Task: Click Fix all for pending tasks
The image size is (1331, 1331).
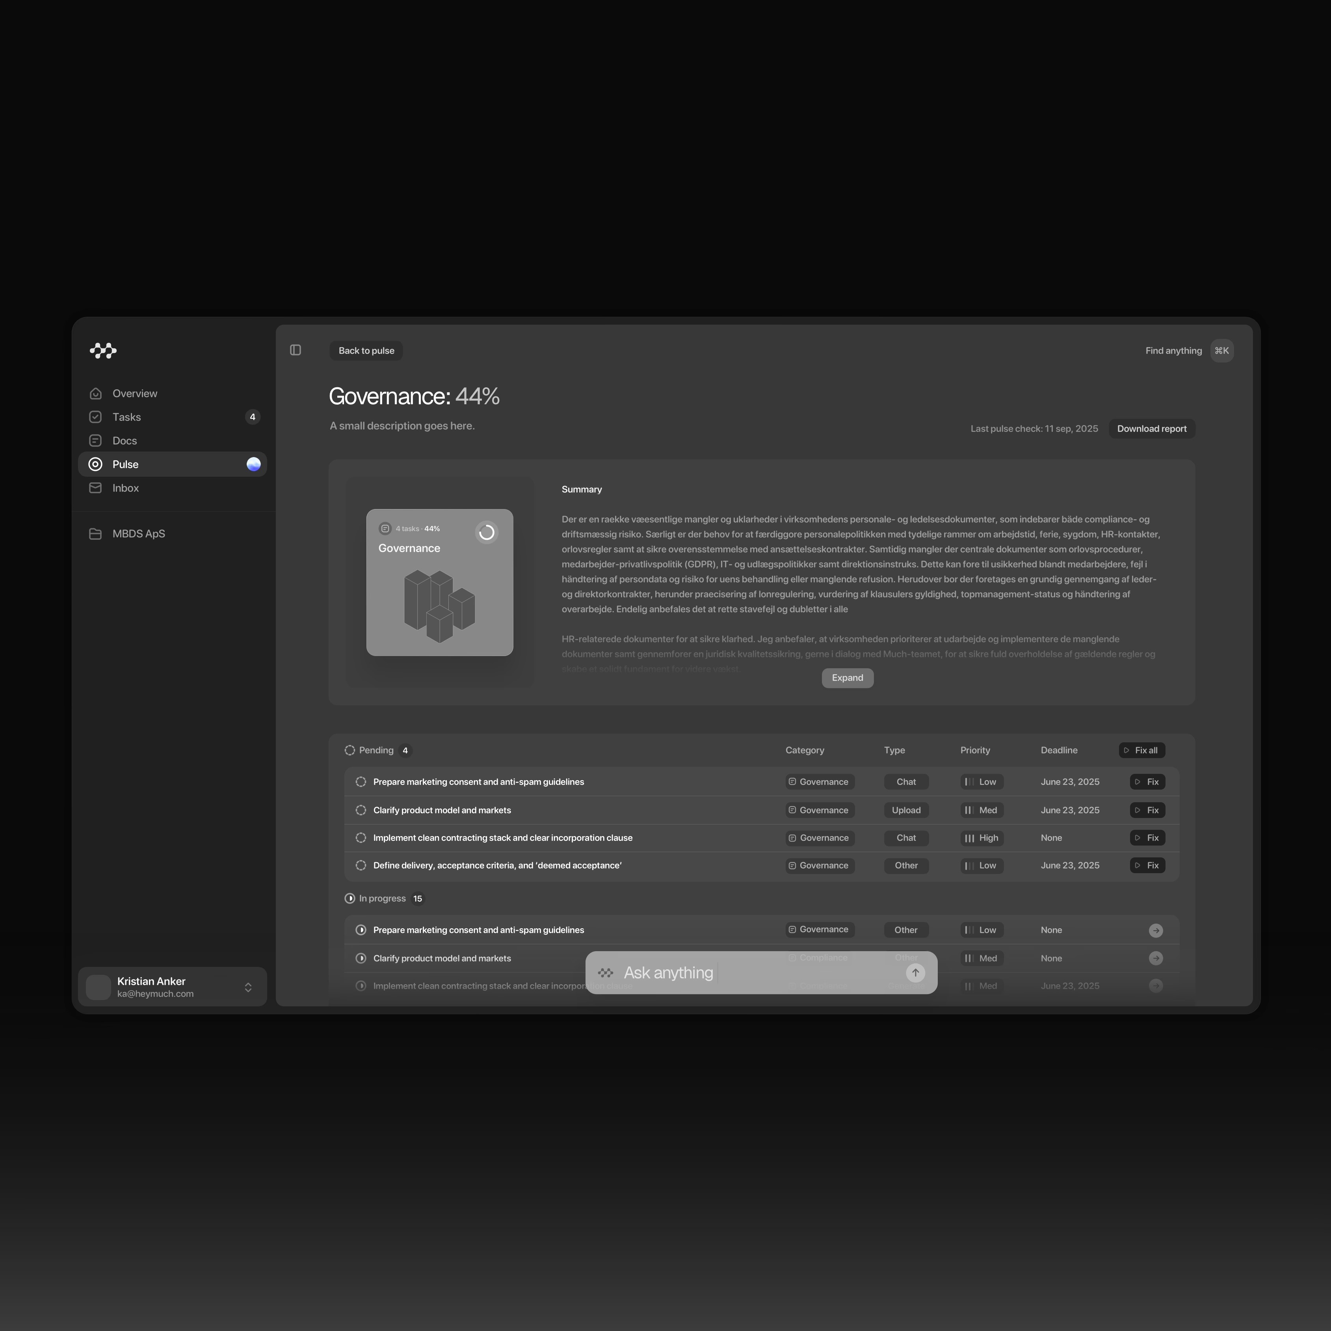Action: (x=1141, y=750)
